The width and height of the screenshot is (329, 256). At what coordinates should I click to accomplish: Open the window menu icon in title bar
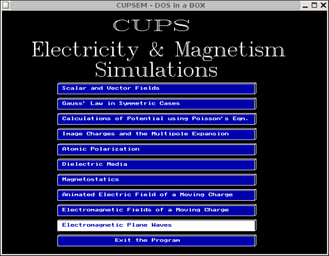(6, 5)
